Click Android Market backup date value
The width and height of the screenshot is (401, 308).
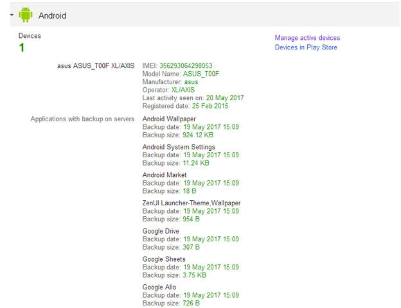coord(211,183)
